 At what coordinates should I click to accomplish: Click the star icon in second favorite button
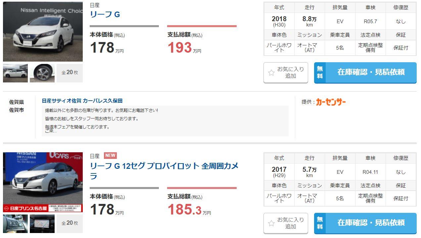pos(271,223)
